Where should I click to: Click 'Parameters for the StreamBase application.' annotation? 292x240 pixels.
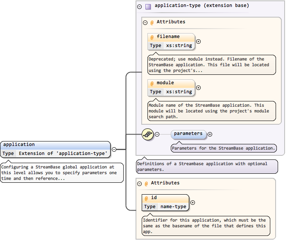[224, 148]
